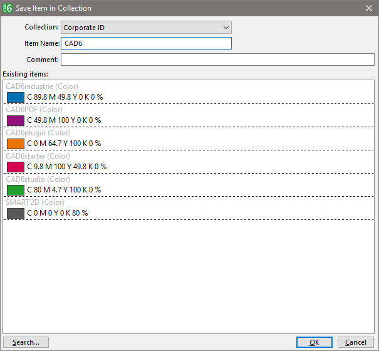Click the item name CAD6starter (Color)
379x351 pixels.
pos(38,156)
